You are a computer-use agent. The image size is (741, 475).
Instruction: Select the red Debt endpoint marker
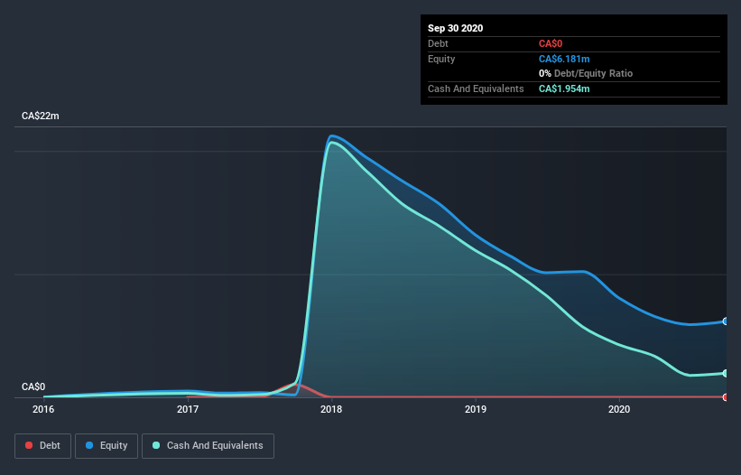point(726,397)
